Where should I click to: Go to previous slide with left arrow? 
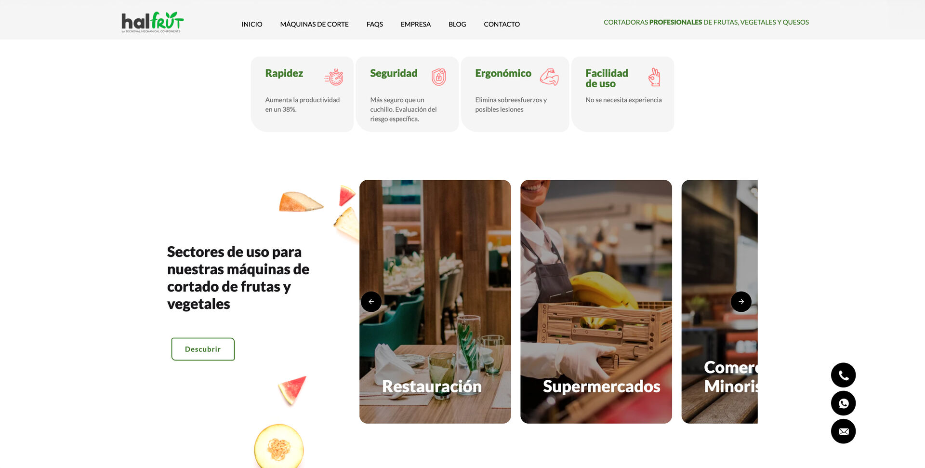click(371, 302)
